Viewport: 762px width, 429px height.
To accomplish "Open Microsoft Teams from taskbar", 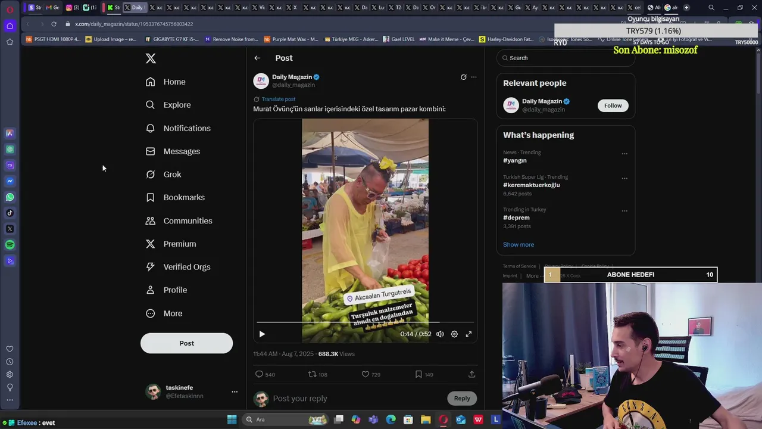I will coord(373,419).
